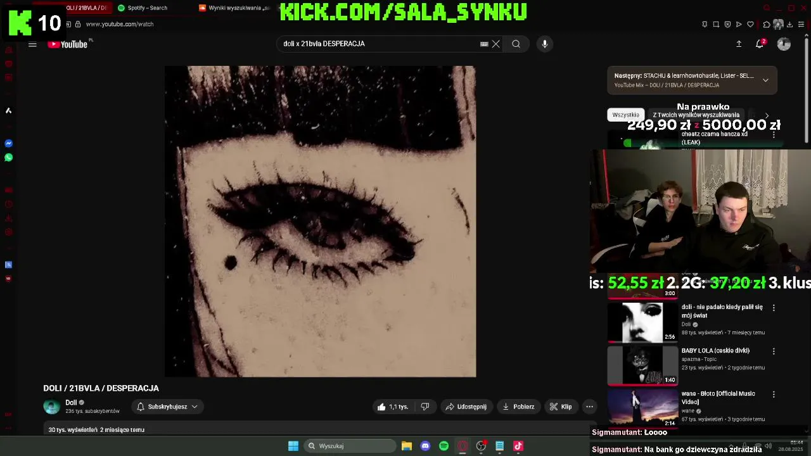Open the Doli channel name link
811x456 pixels.
pyautogui.click(x=71, y=403)
